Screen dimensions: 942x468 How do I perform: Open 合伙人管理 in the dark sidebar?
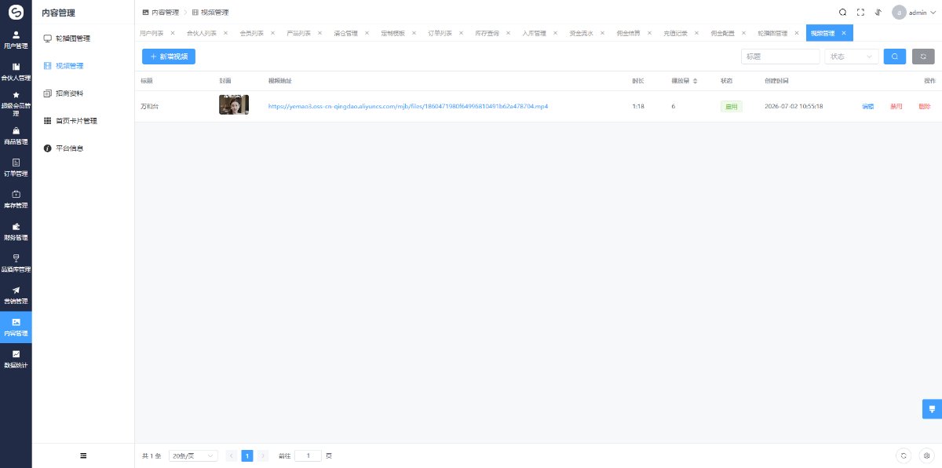tap(16, 71)
